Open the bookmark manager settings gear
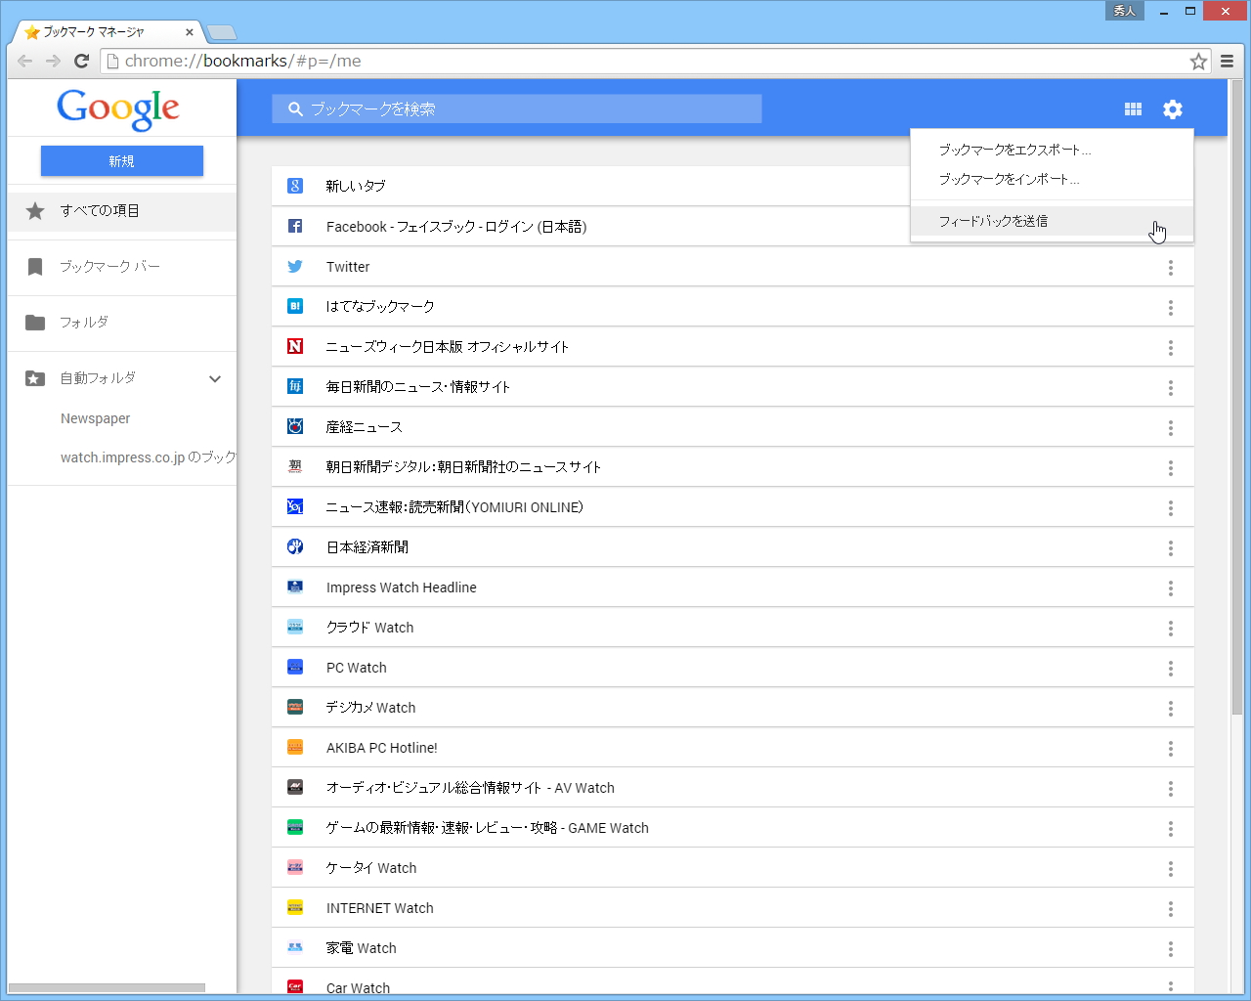The image size is (1251, 1001). click(x=1172, y=109)
